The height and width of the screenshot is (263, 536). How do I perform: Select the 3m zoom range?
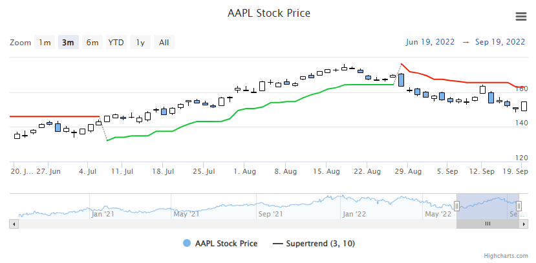point(68,43)
